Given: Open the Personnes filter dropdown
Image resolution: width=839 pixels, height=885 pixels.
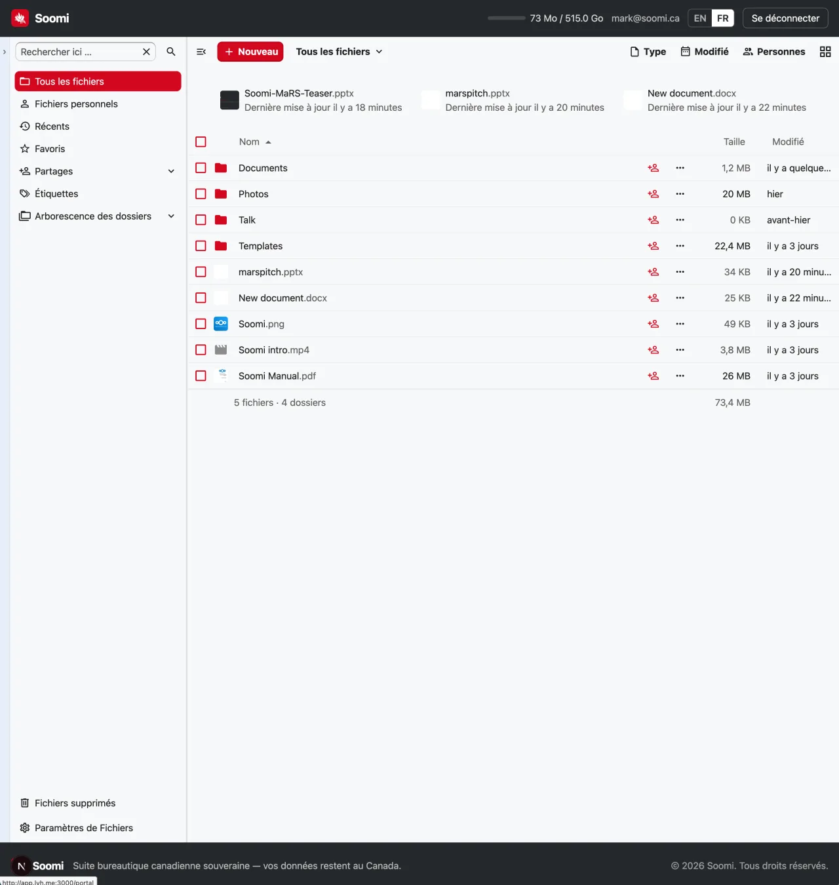Looking at the screenshot, I should [x=774, y=52].
